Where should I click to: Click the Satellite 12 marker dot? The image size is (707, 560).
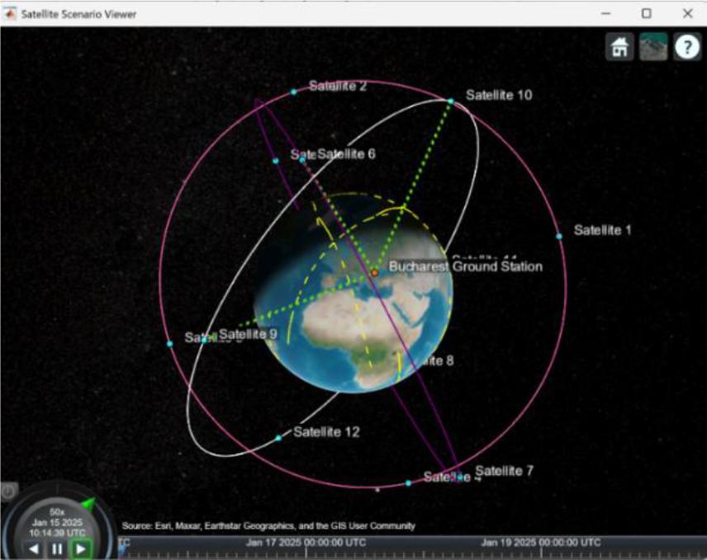click(x=278, y=438)
